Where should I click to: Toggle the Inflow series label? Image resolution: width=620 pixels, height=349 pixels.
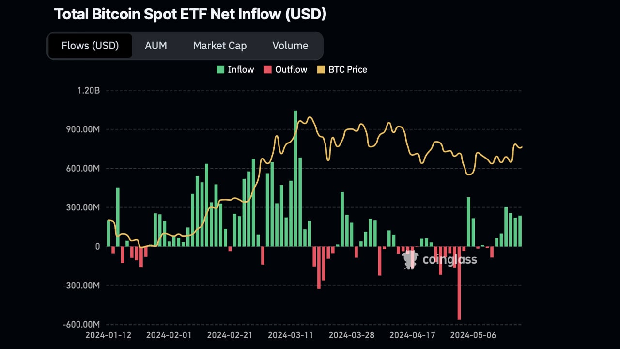[x=241, y=70]
